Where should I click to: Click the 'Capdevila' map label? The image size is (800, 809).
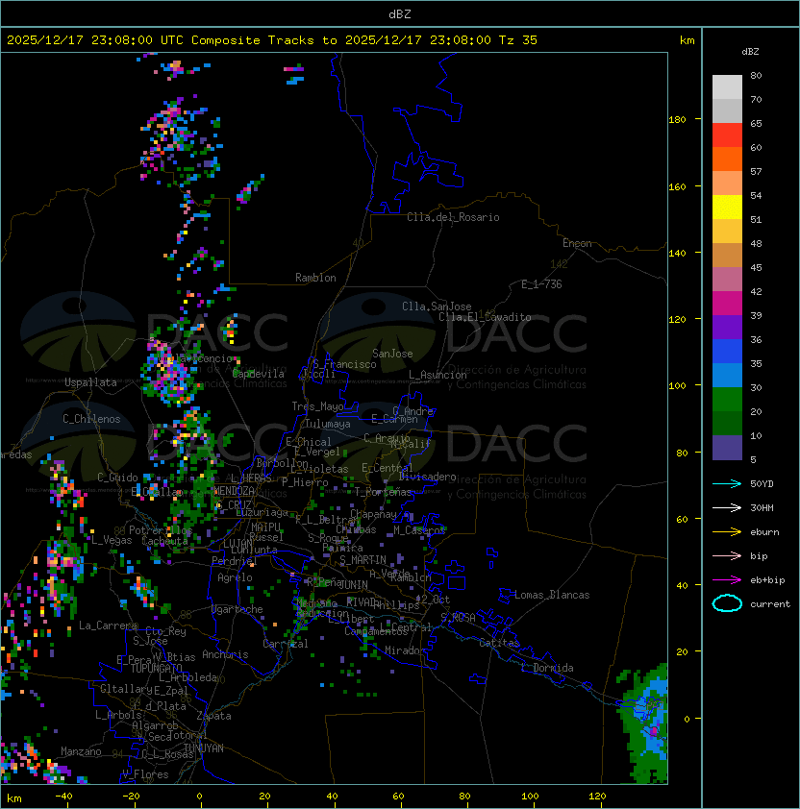tap(259, 373)
